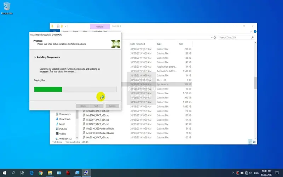
Task: Open the quick access toolbar customize dropdown
Action: point(65,26)
